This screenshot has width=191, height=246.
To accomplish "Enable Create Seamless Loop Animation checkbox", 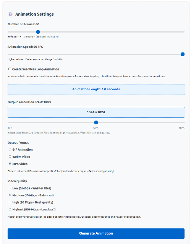I will 10,69.
